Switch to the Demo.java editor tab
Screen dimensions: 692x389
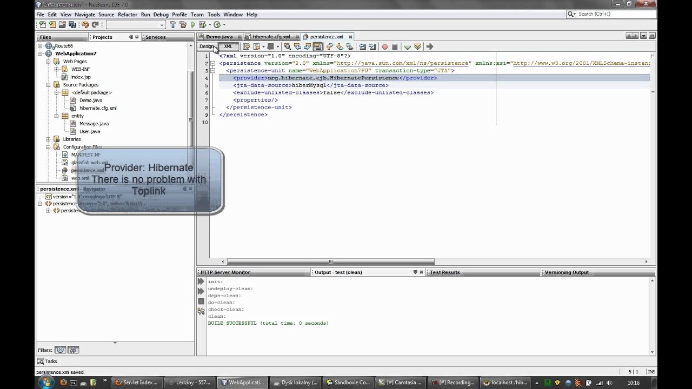click(x=219, y=37)
